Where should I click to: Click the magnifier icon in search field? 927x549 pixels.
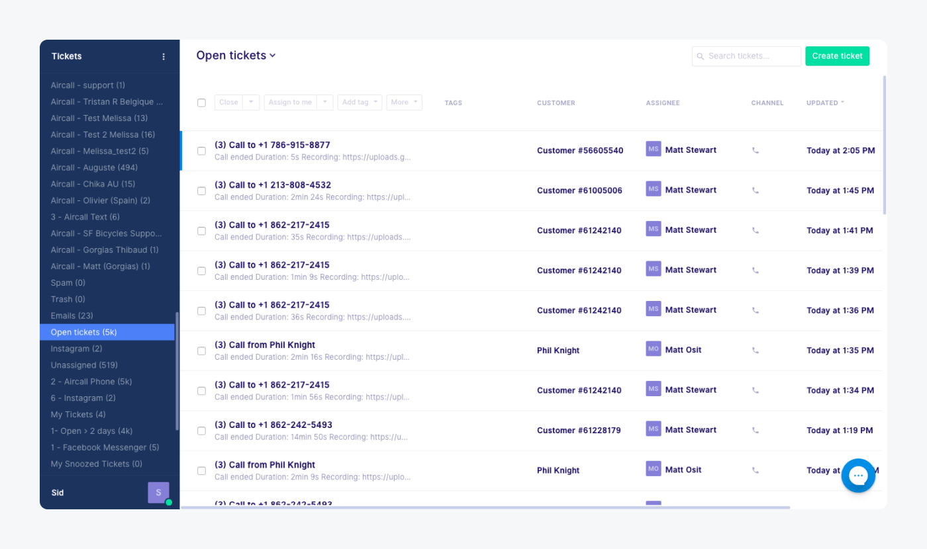700,56
